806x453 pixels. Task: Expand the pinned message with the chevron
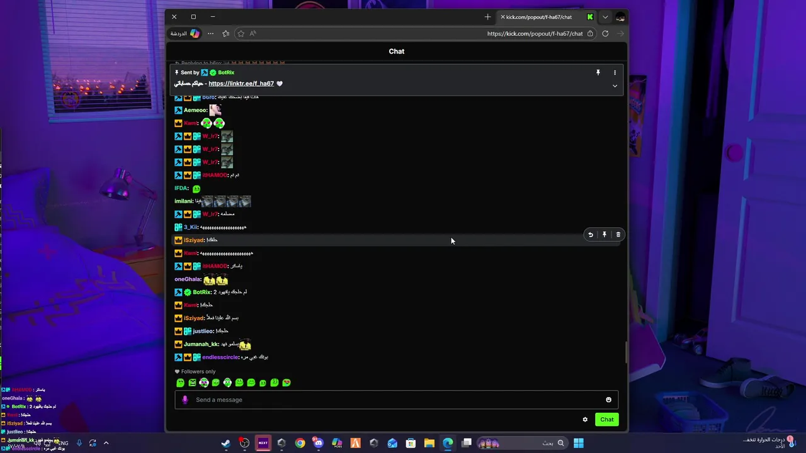pyautogui.click(x=615, y=86)
